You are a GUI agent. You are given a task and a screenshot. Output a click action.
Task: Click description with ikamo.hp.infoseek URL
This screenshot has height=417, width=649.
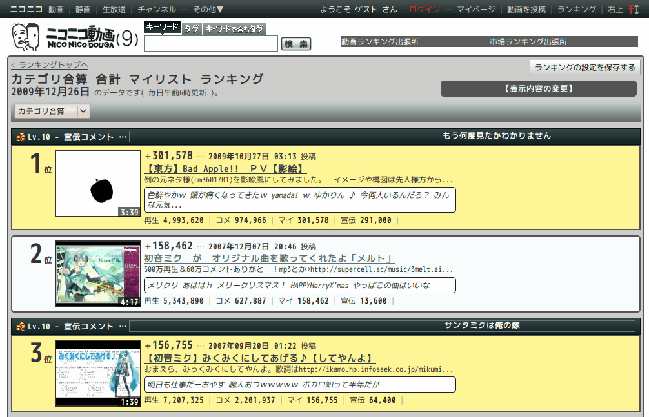click(x=299, y=369)
